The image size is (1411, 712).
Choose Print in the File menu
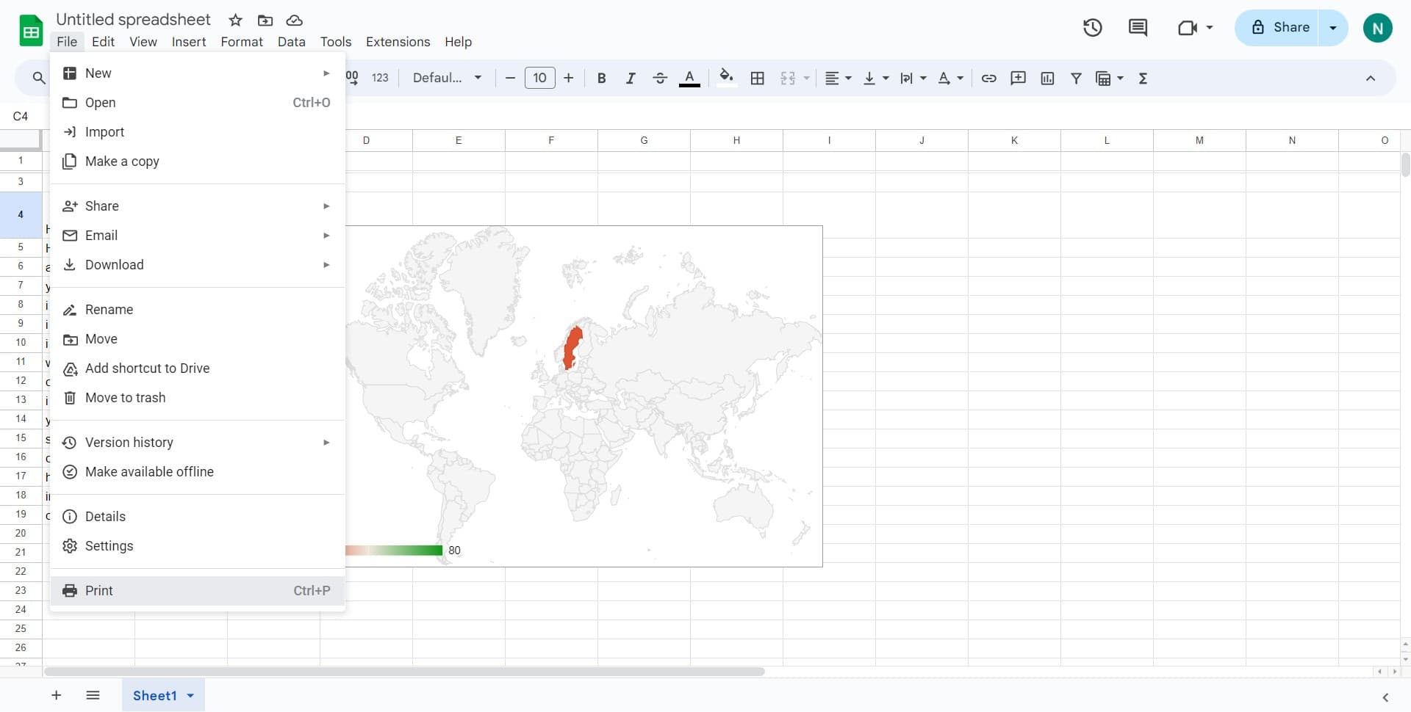99,591
